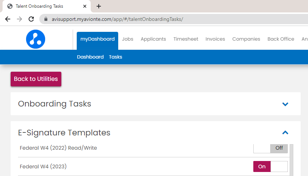Open the Timesheet menu item
Image resolution: width=308 pixels, height=176 pixels.
(x=185, y=39)
